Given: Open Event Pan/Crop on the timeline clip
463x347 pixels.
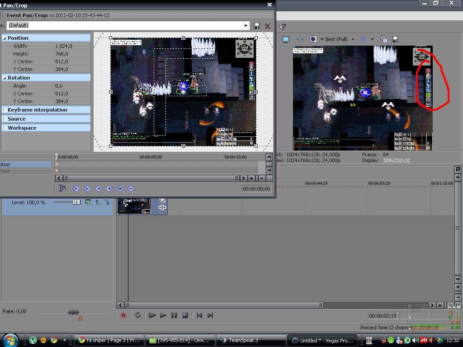Looking at the screenshot, I should pyautogui.click(x=162, y=200).
